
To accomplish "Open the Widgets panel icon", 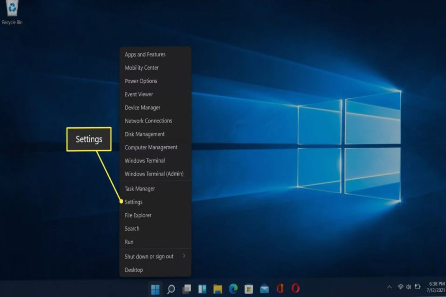I will tap(202, 289).
